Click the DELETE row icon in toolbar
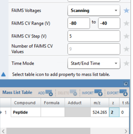This screenshot has width=133, height=134. tap(73, 93)
